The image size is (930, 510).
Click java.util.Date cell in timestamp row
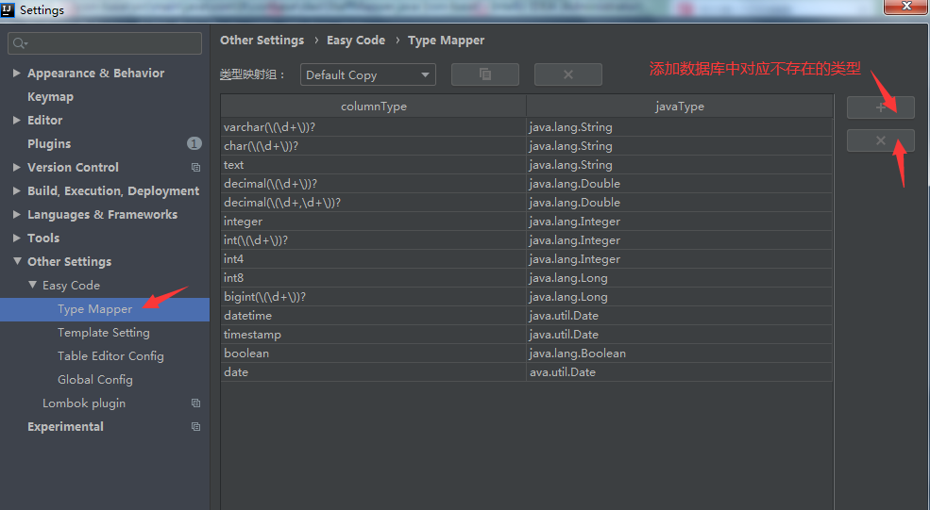tap(680, 335)
